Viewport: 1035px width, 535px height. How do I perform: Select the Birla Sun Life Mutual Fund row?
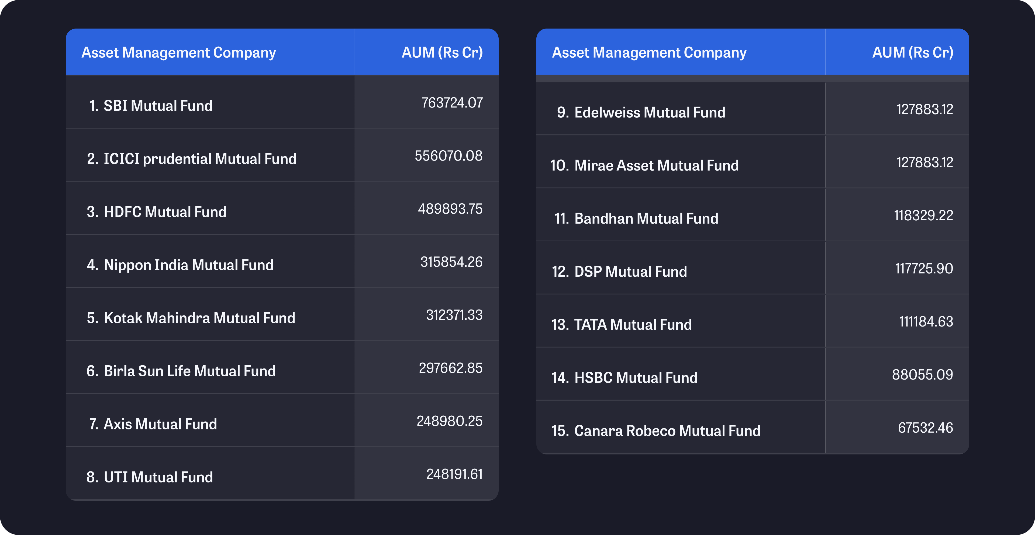[190, 371]
